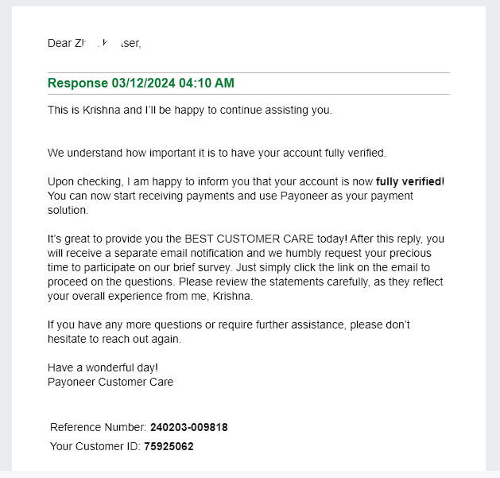This screenshot has height=478, width=500.
Task: Click 'Payoneer Customer Care' signature line
Action: coord(110,382)
